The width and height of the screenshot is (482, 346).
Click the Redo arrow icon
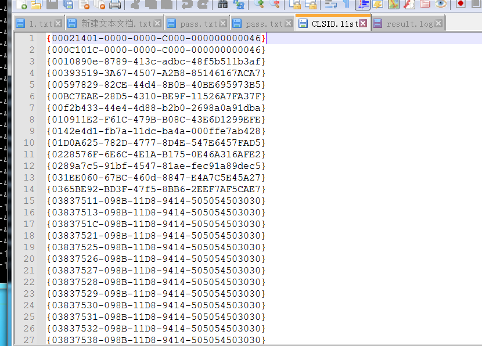click(202, 4)
